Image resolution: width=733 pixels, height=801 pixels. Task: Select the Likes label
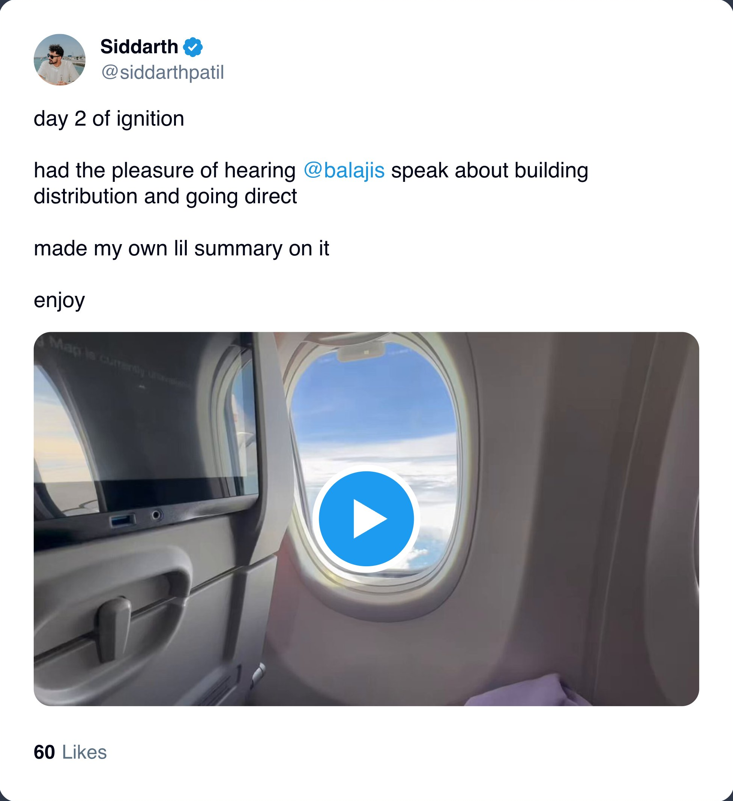[x=84, y=752]
